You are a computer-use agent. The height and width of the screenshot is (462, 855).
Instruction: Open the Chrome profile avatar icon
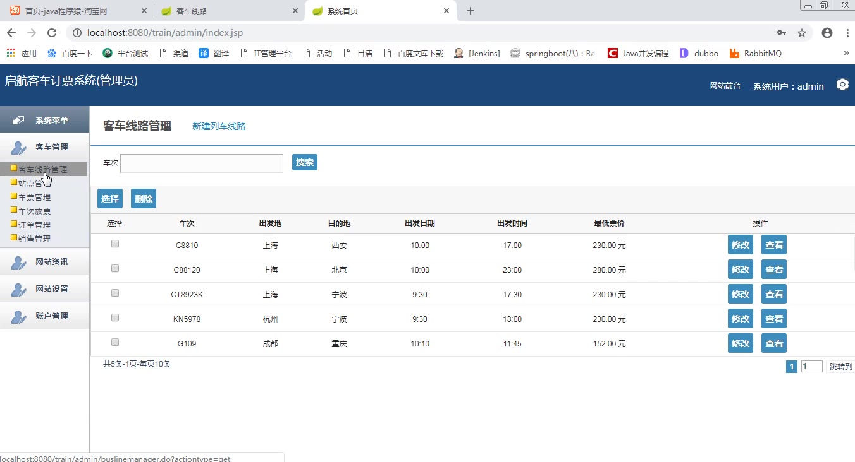tap(827, 33)
